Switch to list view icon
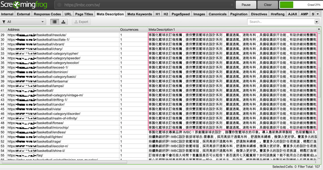This screenshot has height=170, width=323. click(55, 22)
